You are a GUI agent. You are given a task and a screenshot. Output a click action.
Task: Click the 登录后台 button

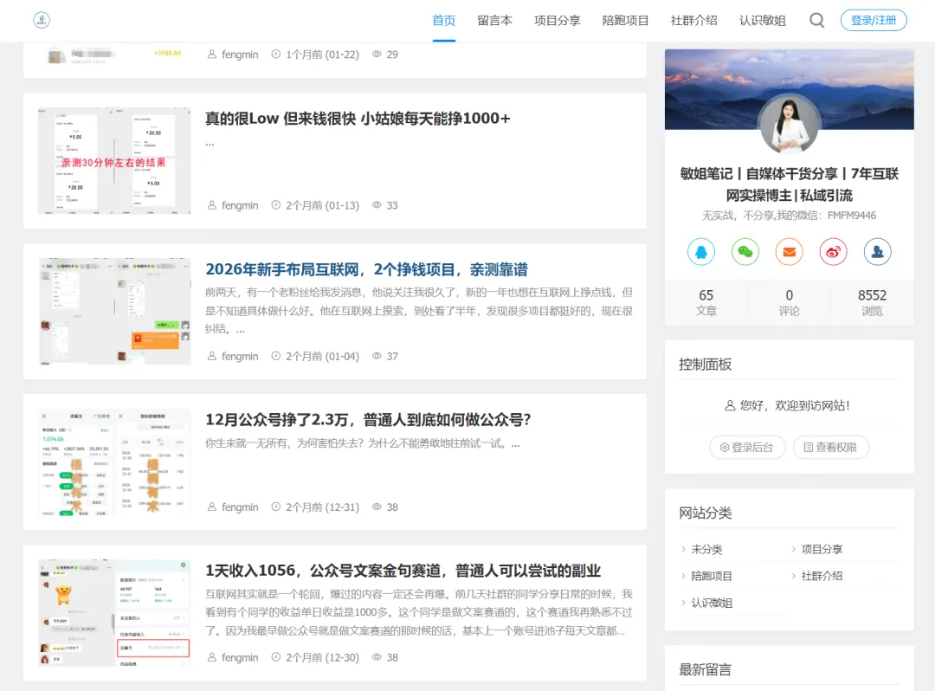(x=747, y=447)
